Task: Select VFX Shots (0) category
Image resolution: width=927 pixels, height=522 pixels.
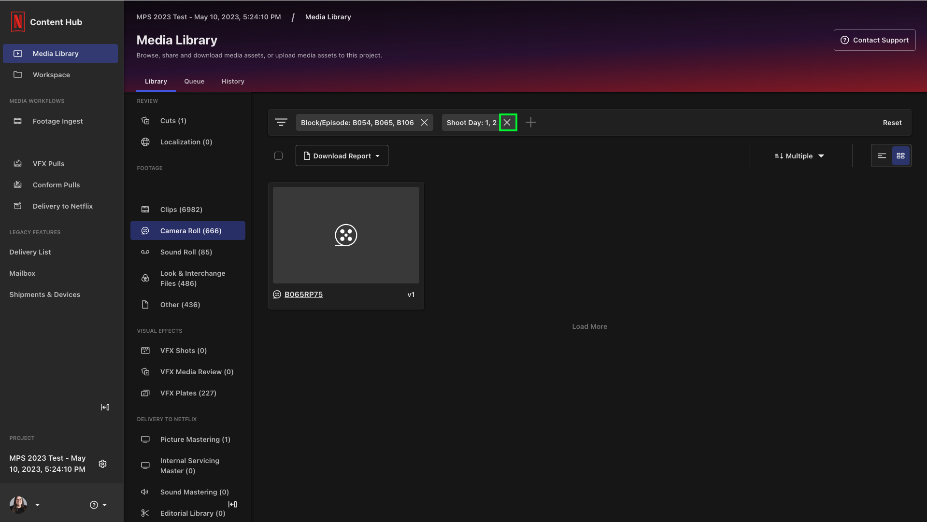Action: [188, 351]
